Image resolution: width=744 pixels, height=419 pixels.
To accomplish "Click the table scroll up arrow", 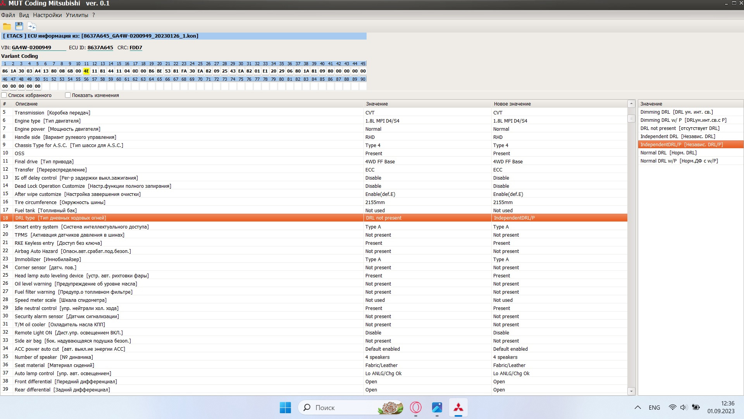I will 631,104.
